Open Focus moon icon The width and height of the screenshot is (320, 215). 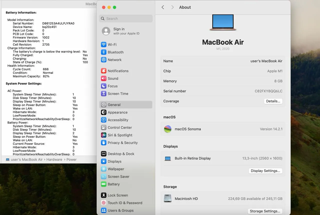(x=103, y=86)
